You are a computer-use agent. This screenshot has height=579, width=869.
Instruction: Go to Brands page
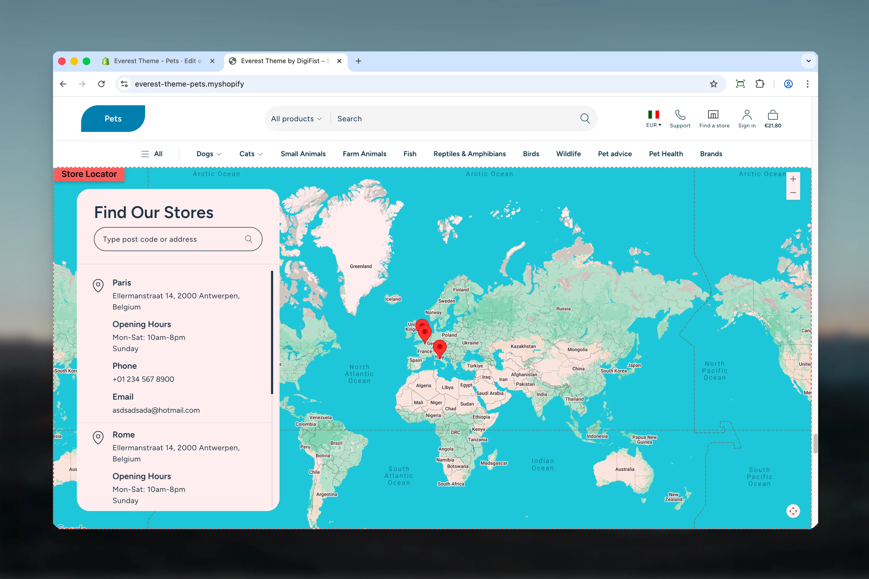pyautogui.click(x=711, y=154)
